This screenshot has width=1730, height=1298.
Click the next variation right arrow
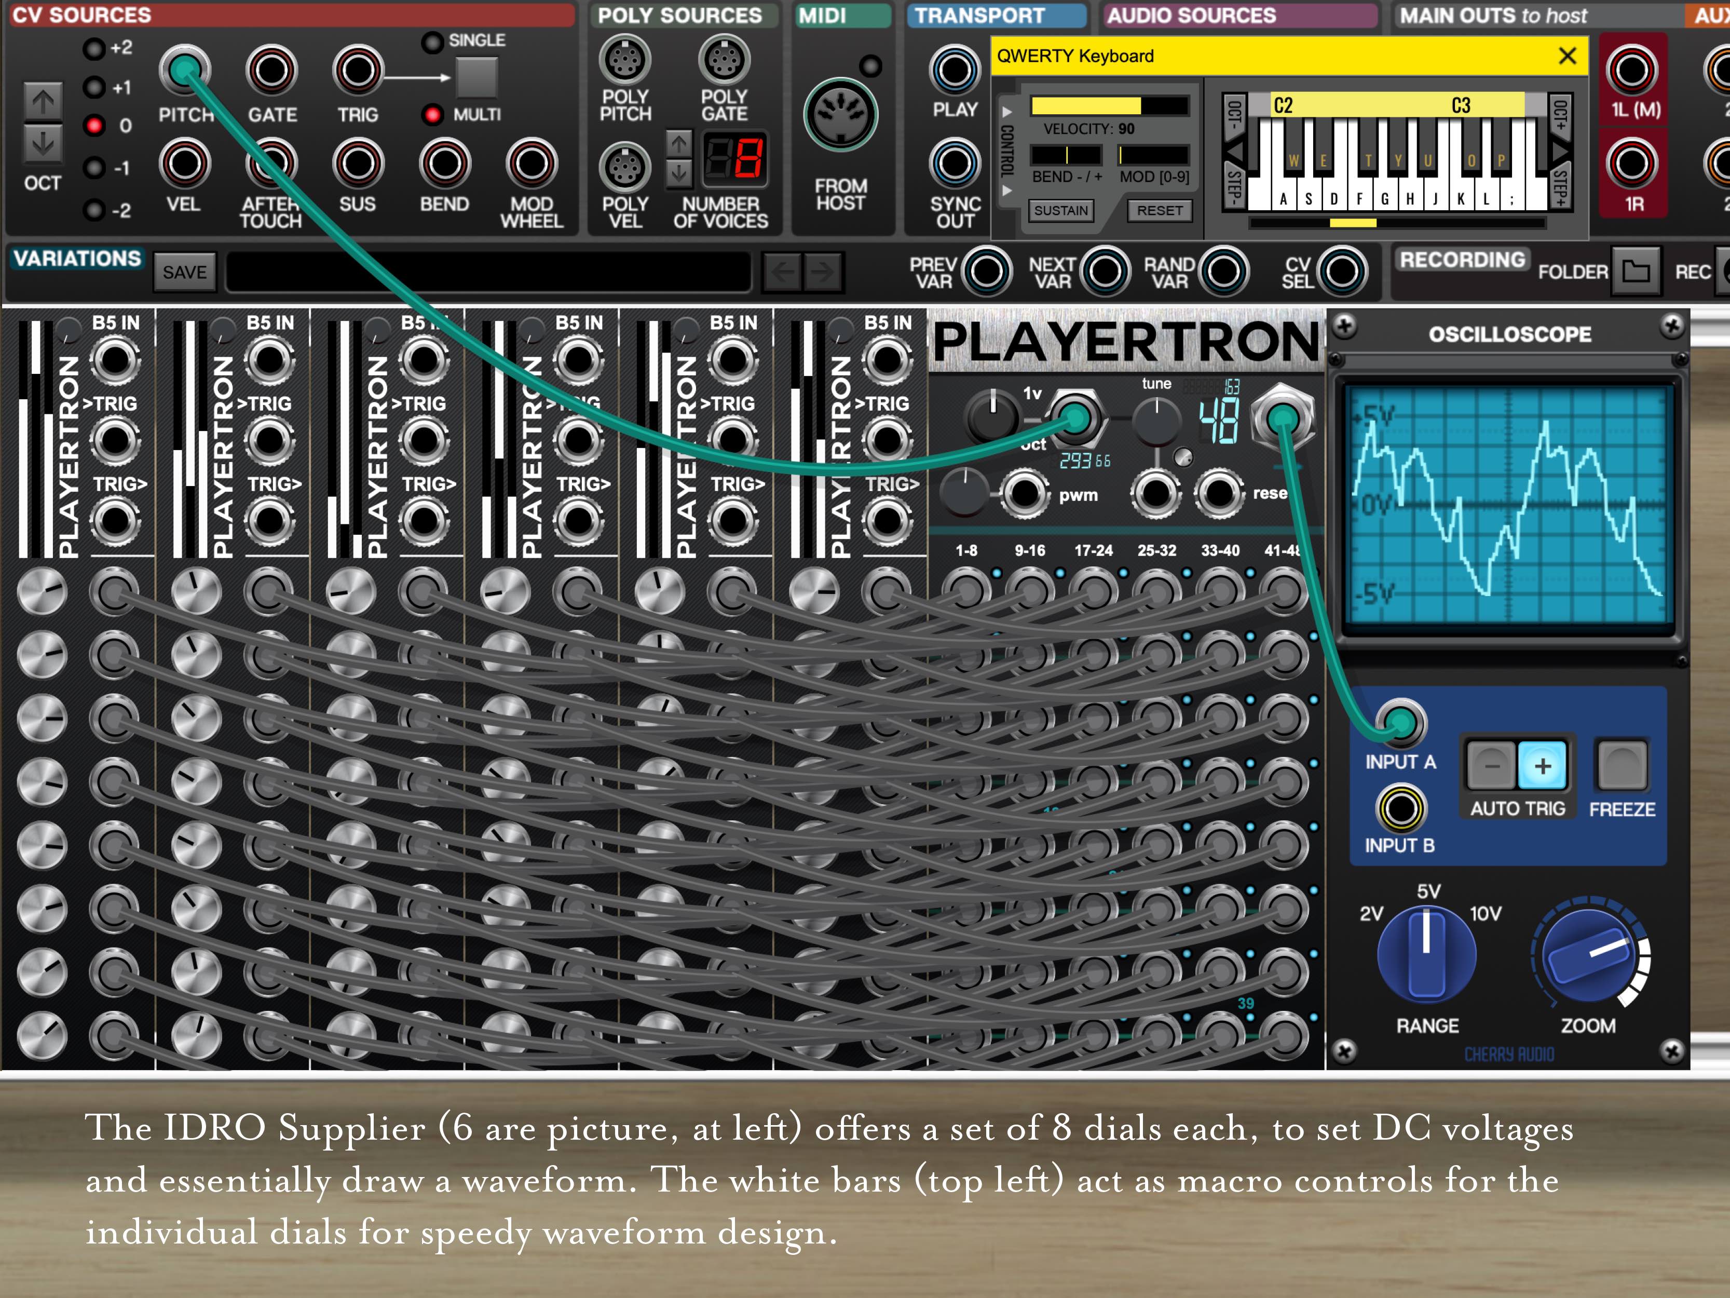[822, 272]
